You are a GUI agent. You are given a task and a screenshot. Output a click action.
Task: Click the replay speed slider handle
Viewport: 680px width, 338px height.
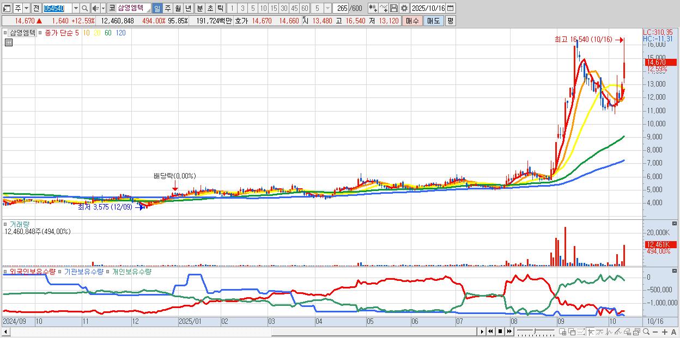tap(535, 330)
